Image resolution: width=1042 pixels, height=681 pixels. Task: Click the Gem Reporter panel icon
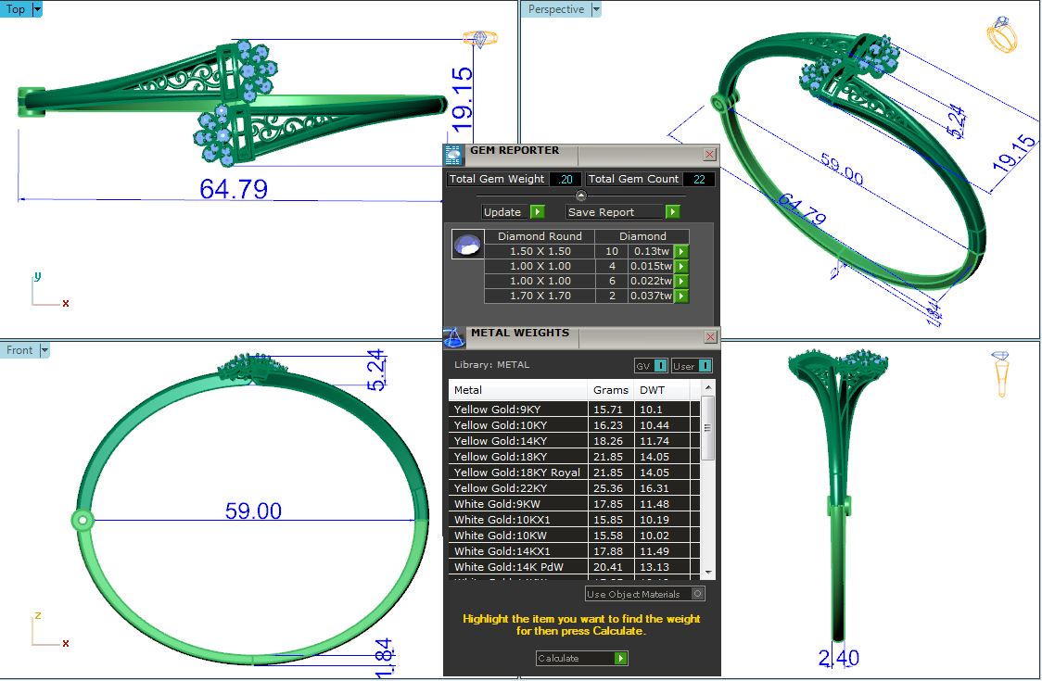[x=453, y=155]
